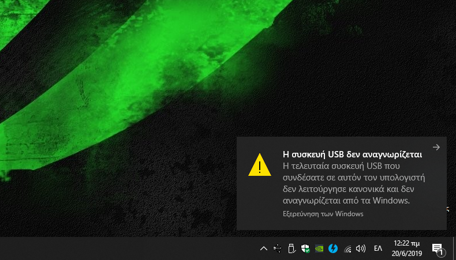Image resolution: width=456 pixels, height=260 pixels.
Task: Open Safely Remove Hardware tray icon
Action: [291, 248]
